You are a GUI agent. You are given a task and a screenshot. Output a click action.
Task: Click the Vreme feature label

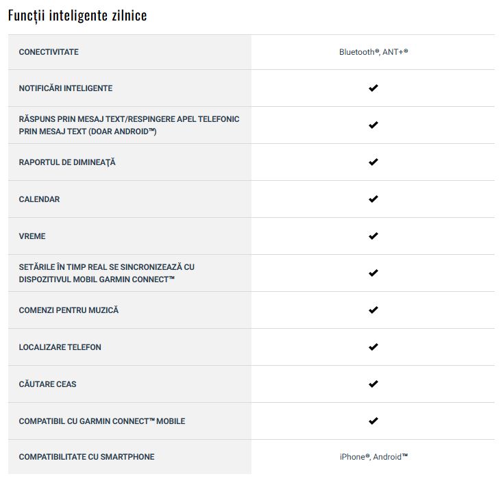coord(32,236)
